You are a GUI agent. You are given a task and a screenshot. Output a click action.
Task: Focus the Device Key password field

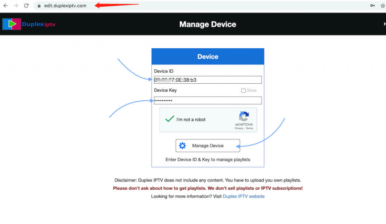click(x=208, y=100)
